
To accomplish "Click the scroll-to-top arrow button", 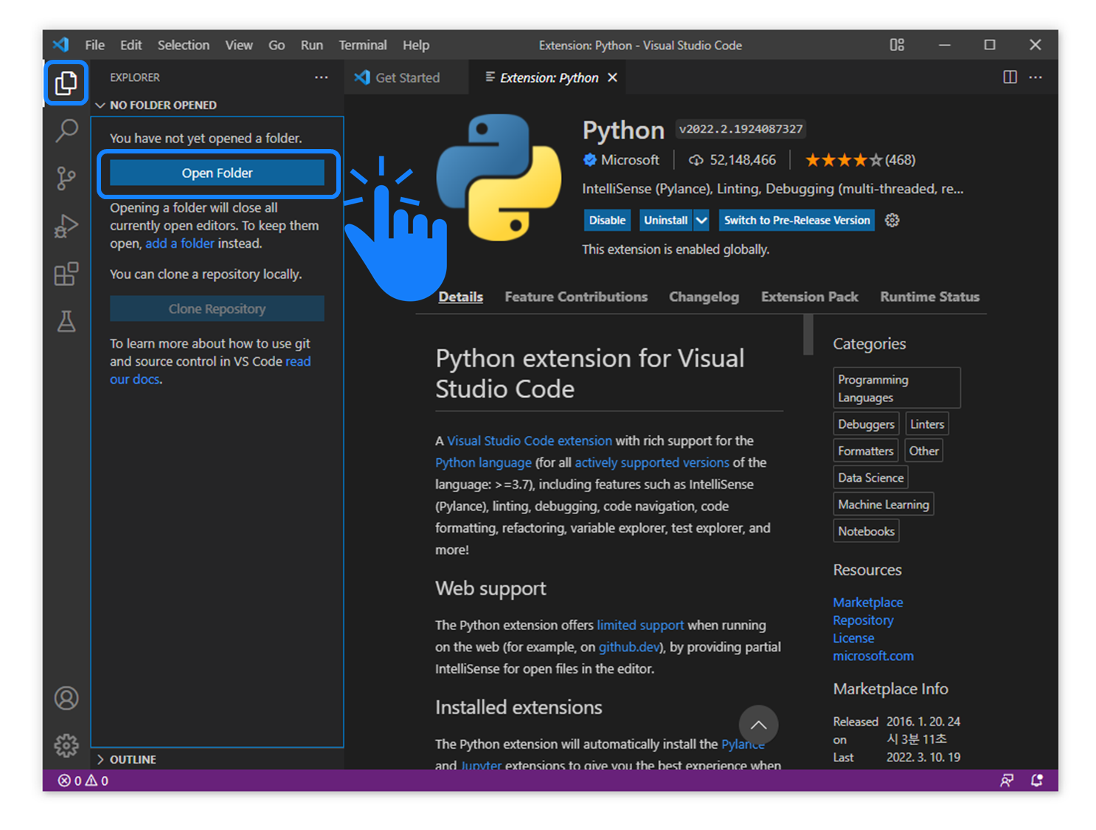I will 758,724.
